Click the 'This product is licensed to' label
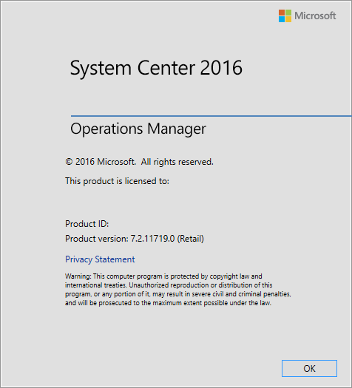This screenshot has width=352, height=388. 117,181
